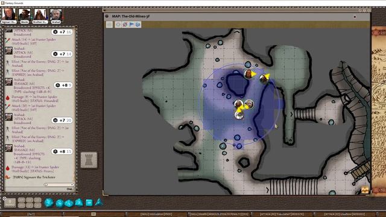
Task: Click the sword icon beside Attack [14] entry
Action: [x=8, y=40]
